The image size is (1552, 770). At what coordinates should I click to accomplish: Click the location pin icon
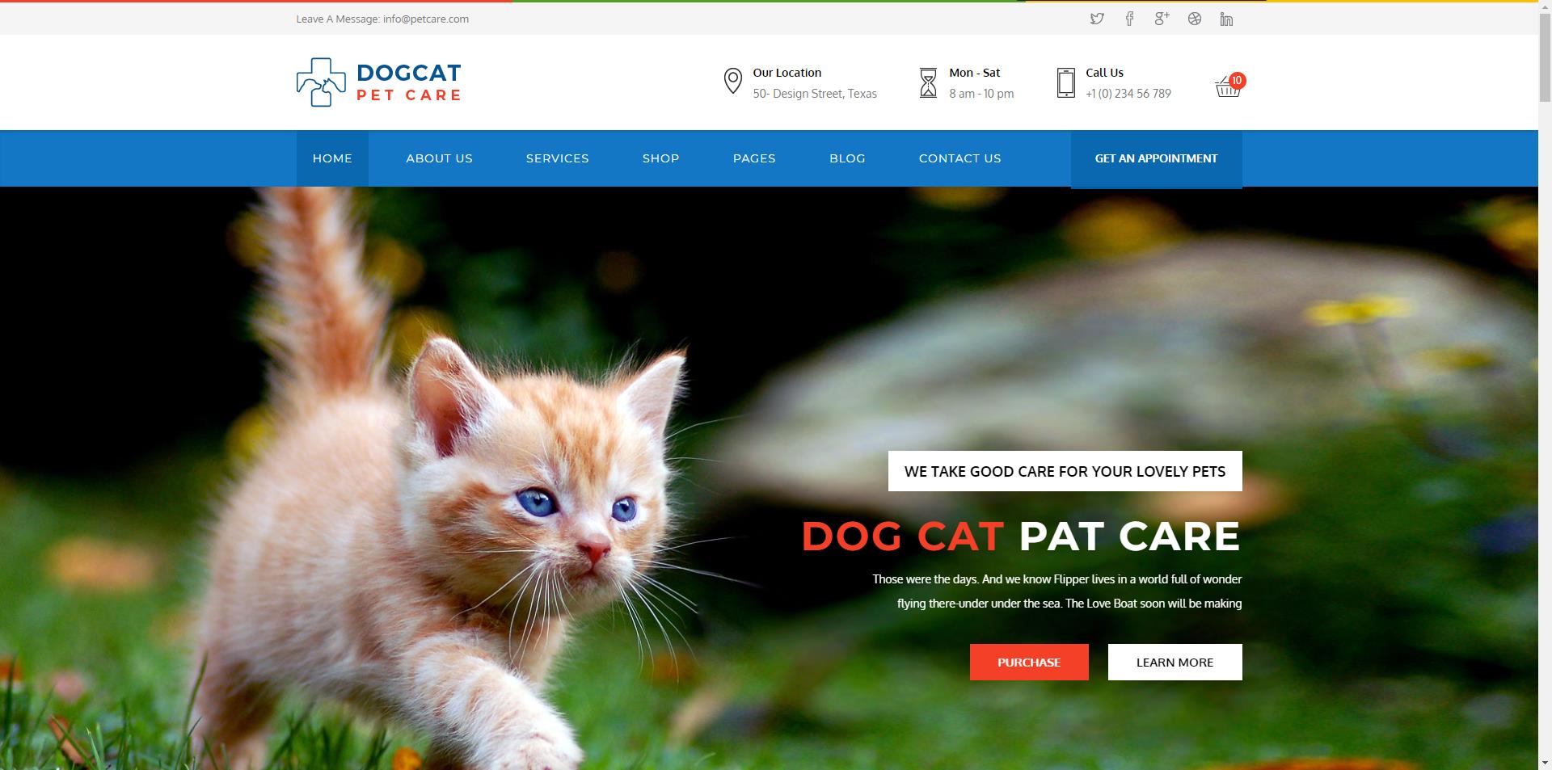pos(732,82)
